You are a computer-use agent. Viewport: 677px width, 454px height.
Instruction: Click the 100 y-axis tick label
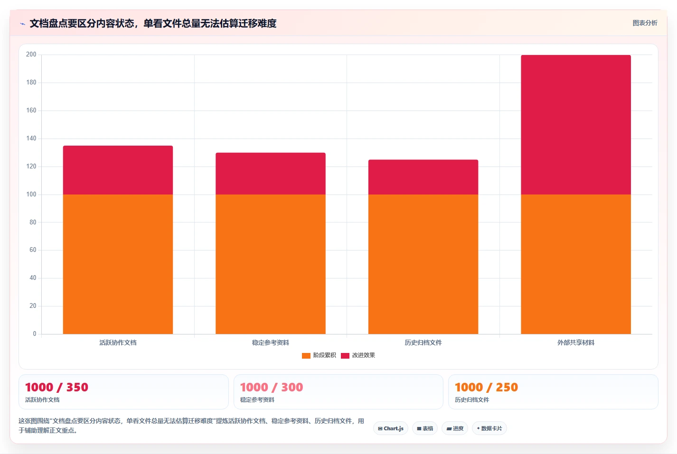[31, 195]
